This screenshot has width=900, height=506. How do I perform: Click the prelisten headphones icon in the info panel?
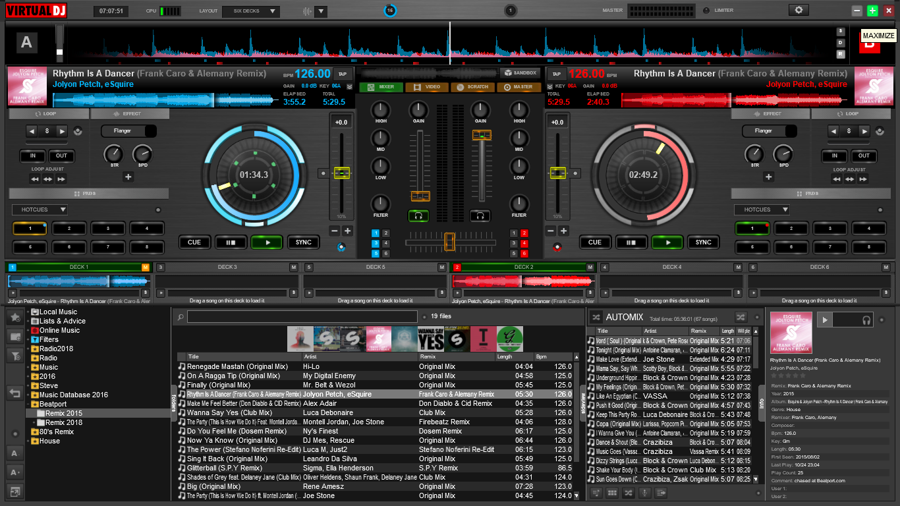(867, 320)
